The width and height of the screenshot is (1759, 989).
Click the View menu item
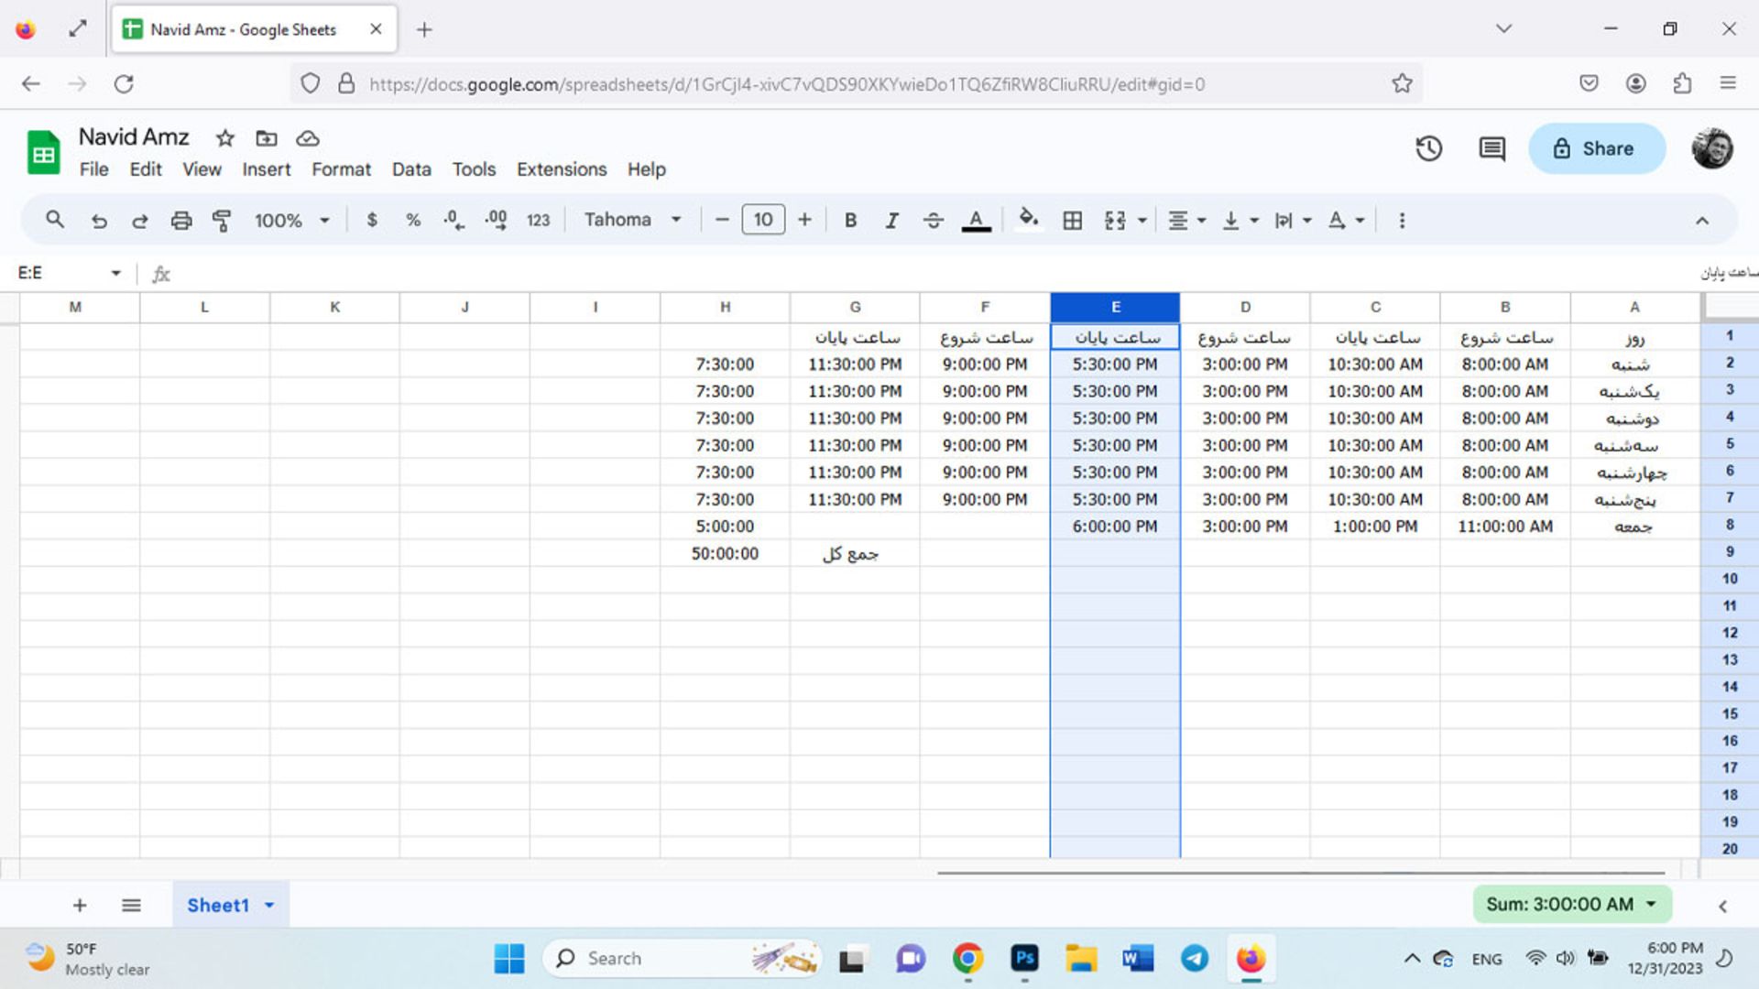[201, 169]
